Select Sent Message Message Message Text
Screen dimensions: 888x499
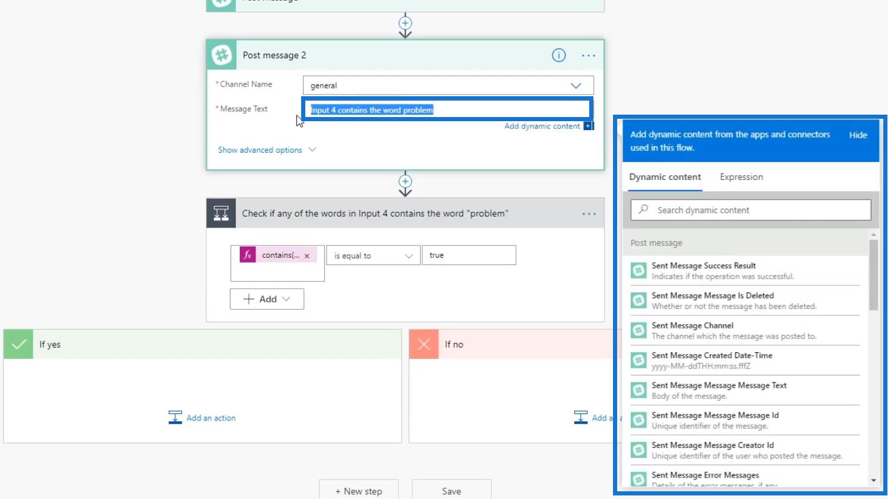coord(745,390)
